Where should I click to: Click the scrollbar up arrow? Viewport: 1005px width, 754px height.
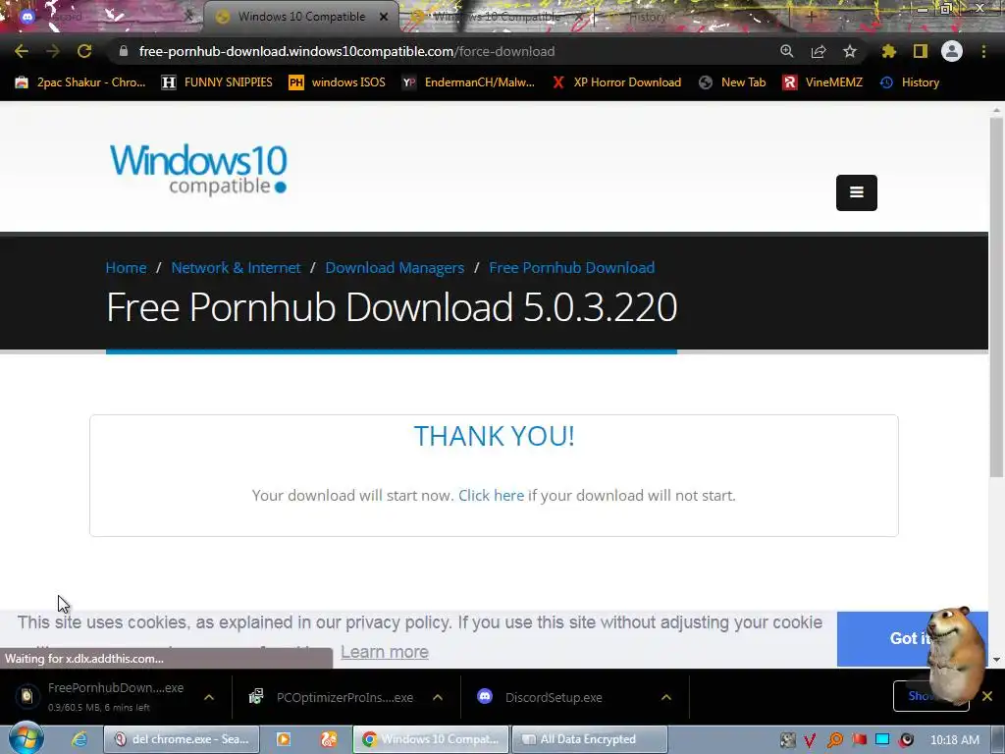(x=996, y=110)
